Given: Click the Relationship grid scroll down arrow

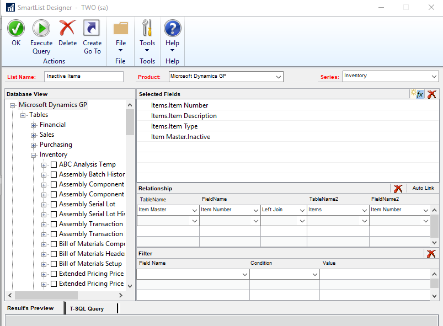Looking at the screenshot, I should (434, 243).
